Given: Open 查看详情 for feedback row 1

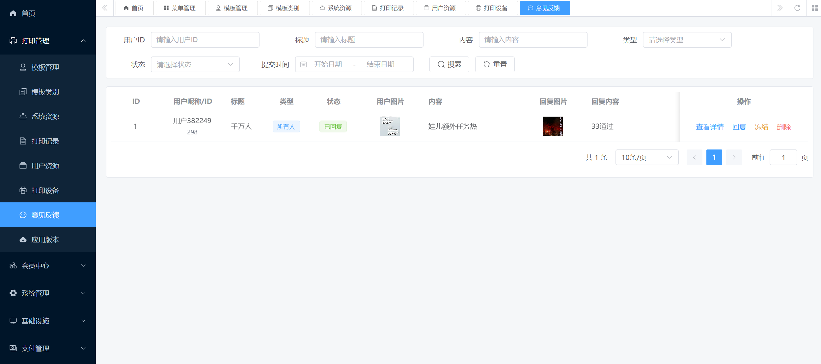Looking at the screenshot, I should (710, 127).
